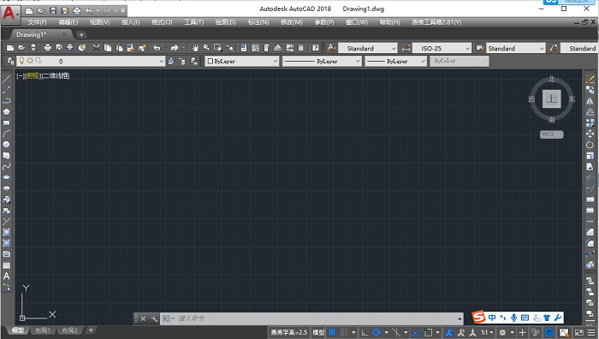Select the Hatch tool in left toolbar
Image resolution: width=599 pixels, height=339 pixels.
[x=7, y=232]
